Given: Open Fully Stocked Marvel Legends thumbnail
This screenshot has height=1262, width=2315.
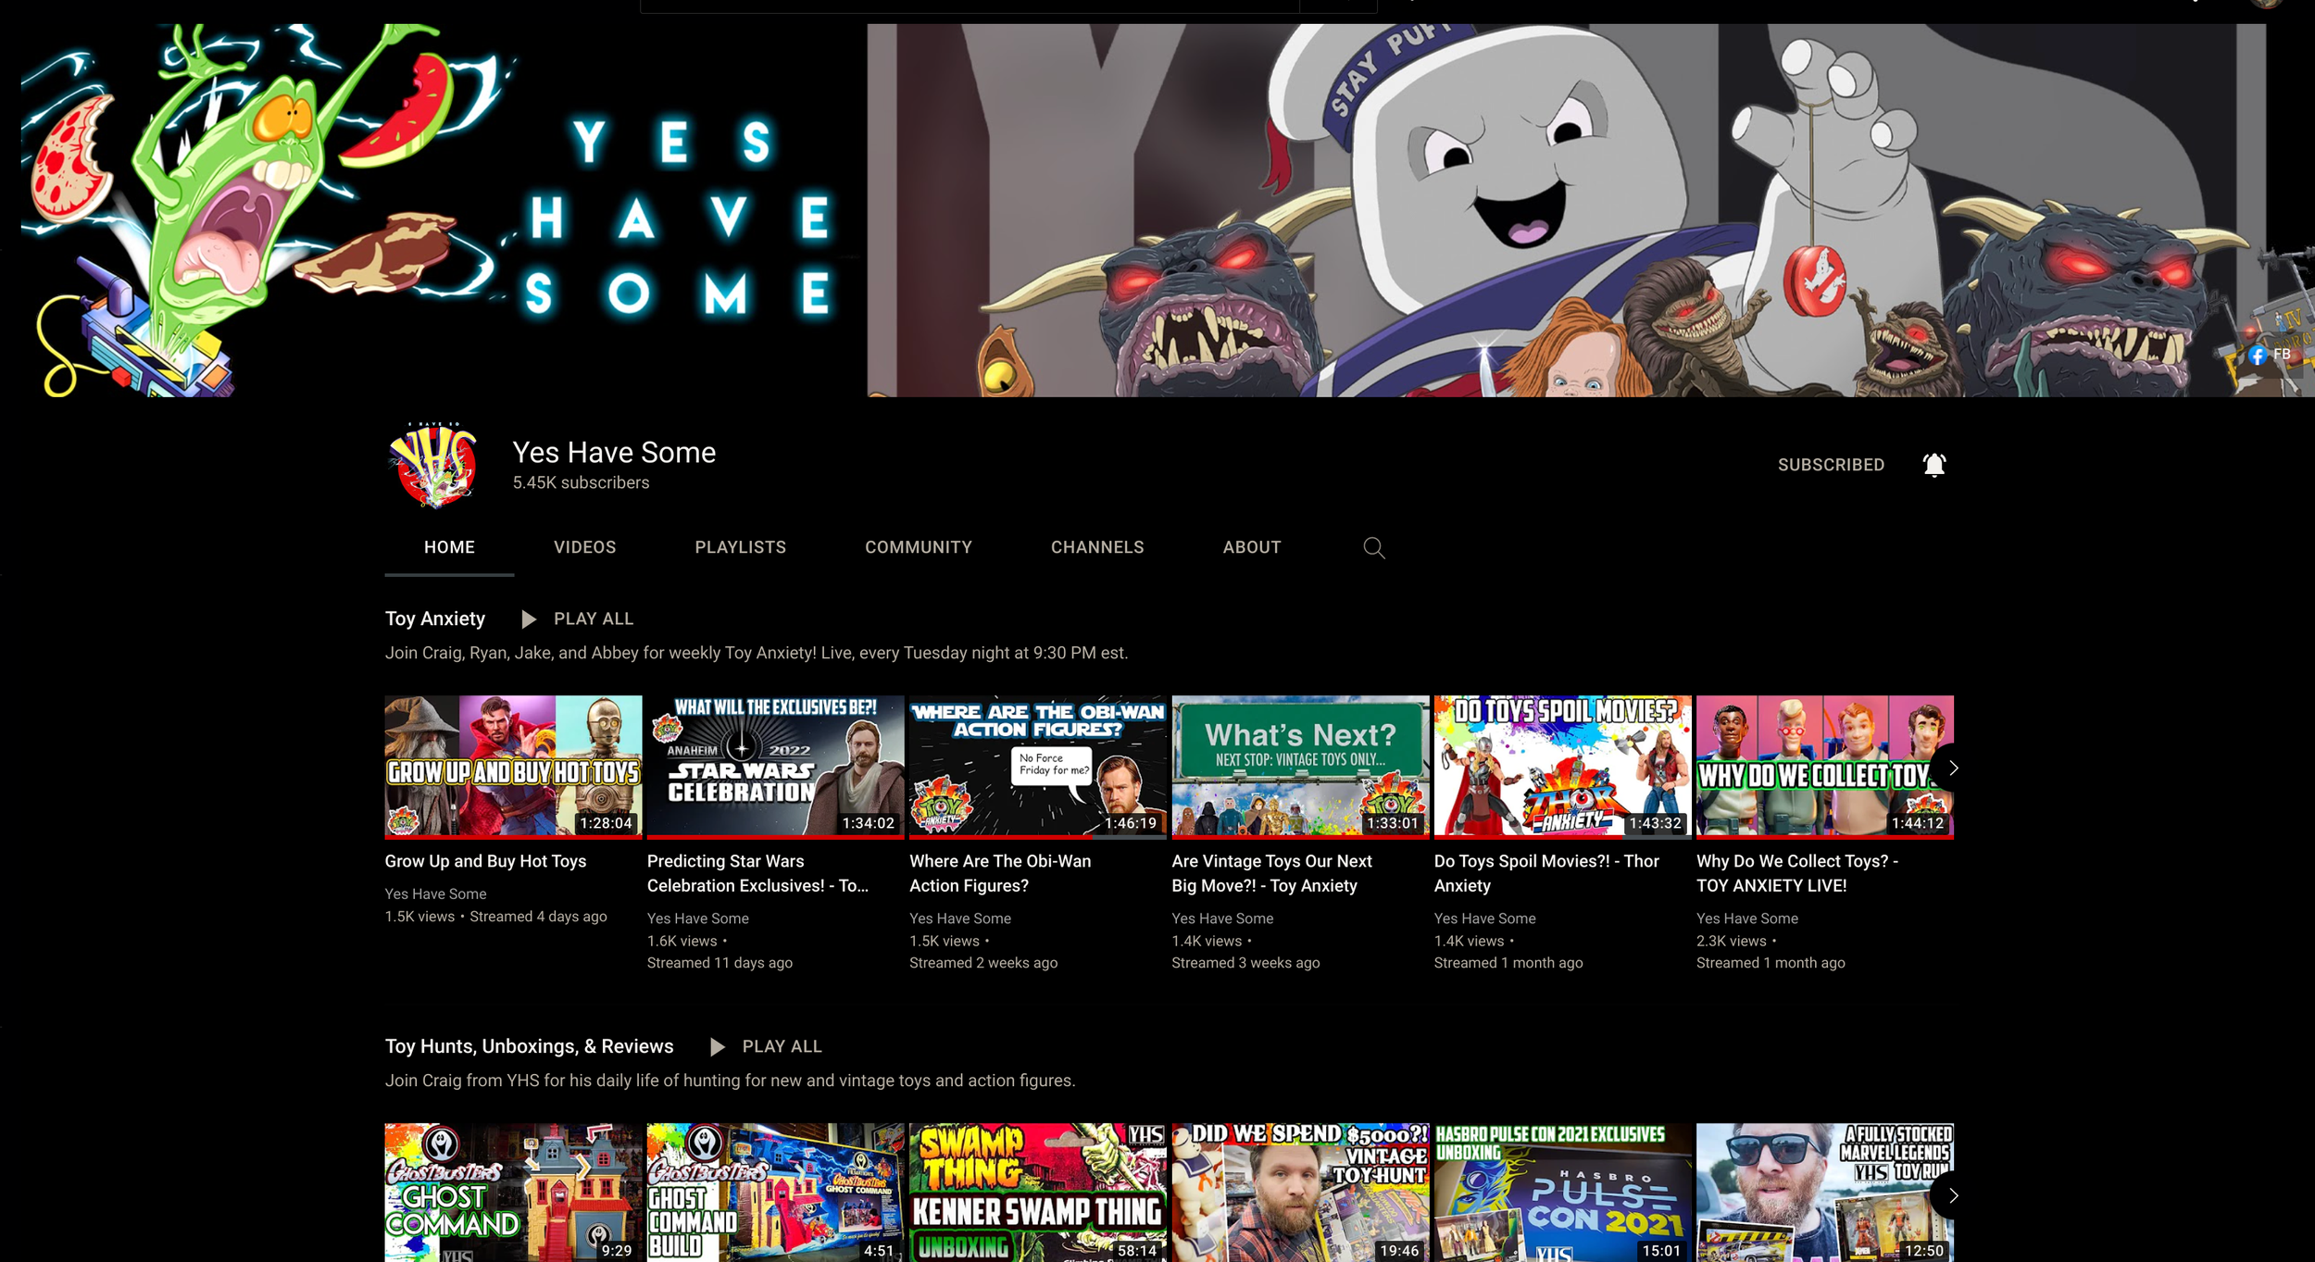Looking at the screenshot, I should [x=1824, y=1193].
